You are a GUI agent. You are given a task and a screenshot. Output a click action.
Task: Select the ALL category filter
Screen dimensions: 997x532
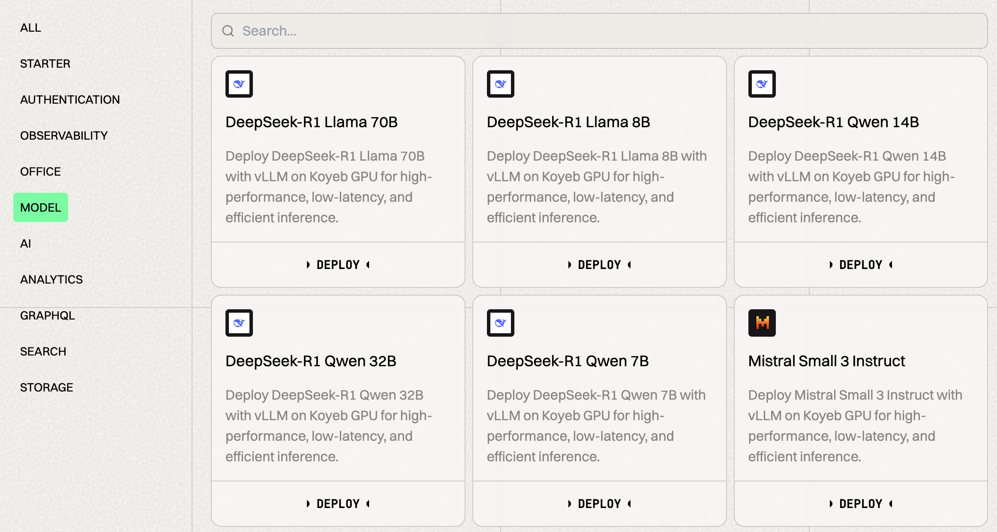click(x=30, y=28)
